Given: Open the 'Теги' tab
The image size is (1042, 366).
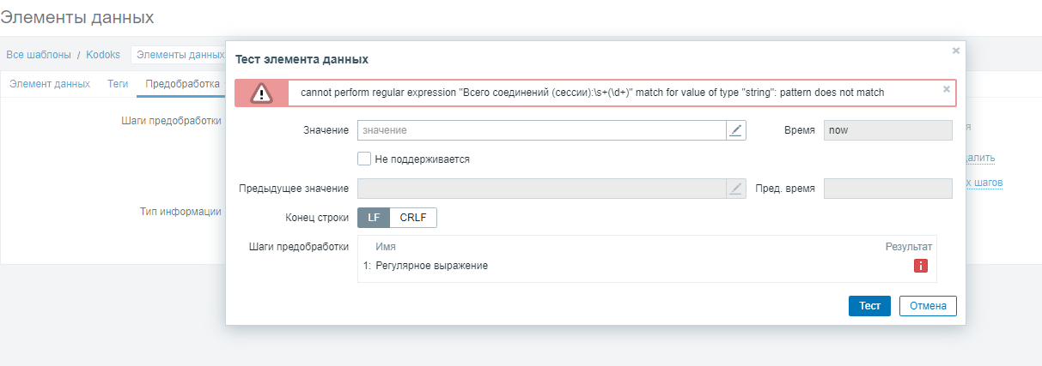Looking at the screenshot, I should (118, 84).
